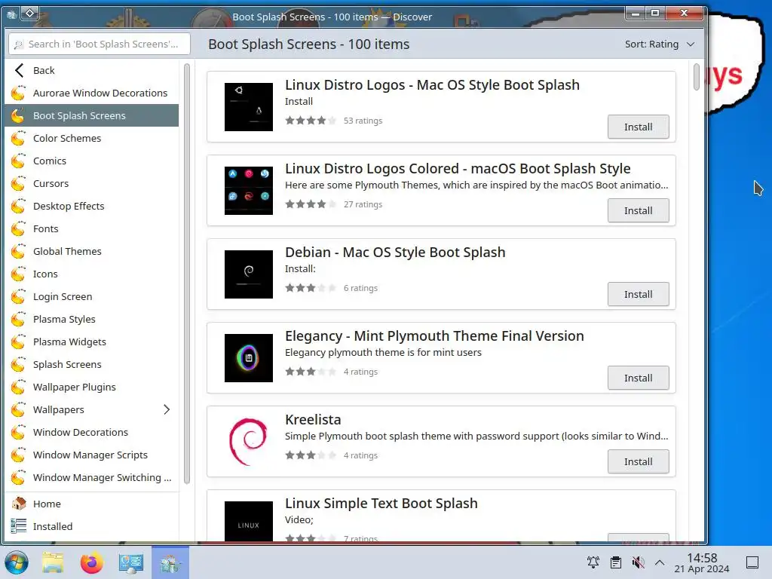Screen dimensions: 772x579
Task: Click the search field in Boot Splash Screens
Action: click(x=100, y=44)
